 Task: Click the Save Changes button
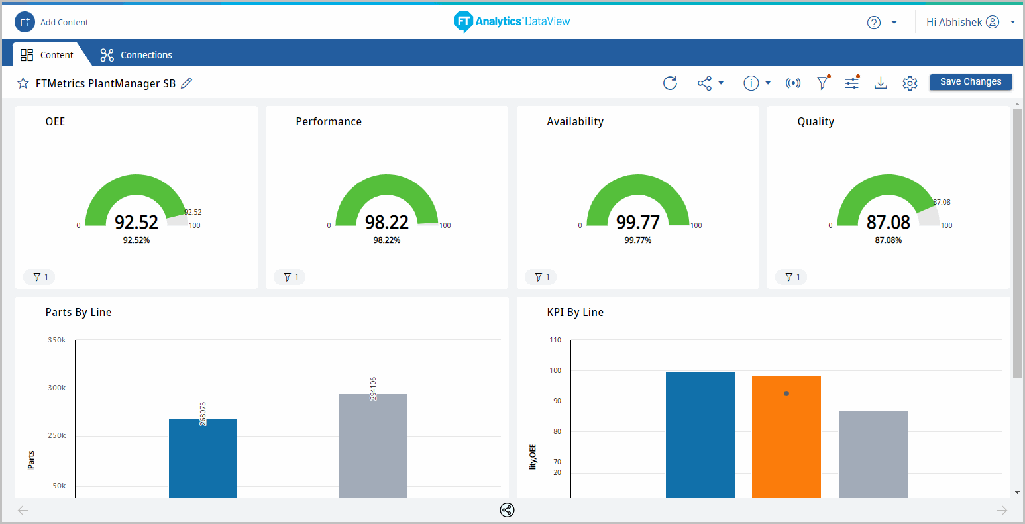970,81
